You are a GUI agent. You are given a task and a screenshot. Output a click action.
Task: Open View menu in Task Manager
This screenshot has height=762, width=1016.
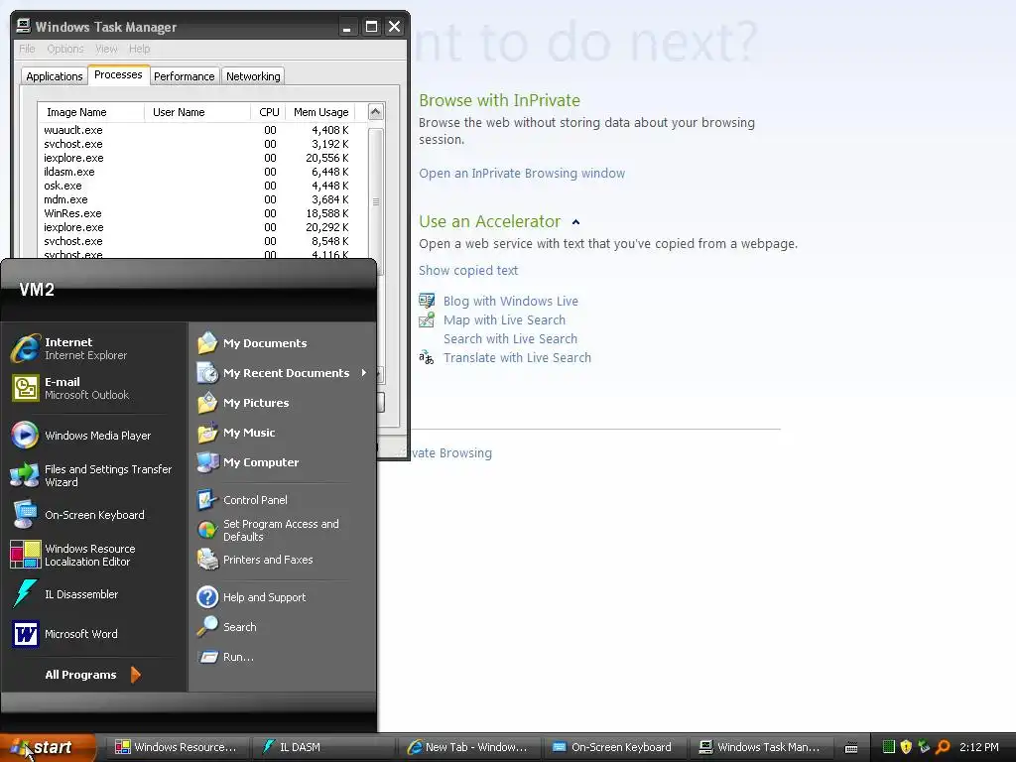106,49
